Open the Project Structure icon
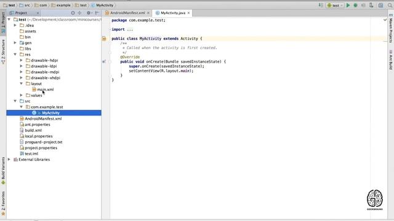The width and height of the screenshot is (394, 221). coord(380,6)
